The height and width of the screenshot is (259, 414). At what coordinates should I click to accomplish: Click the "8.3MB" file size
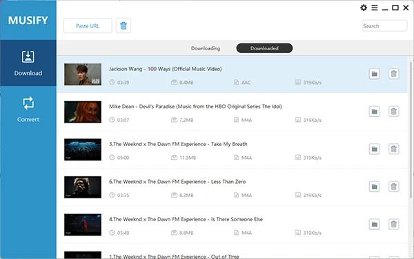pos(186,195)
